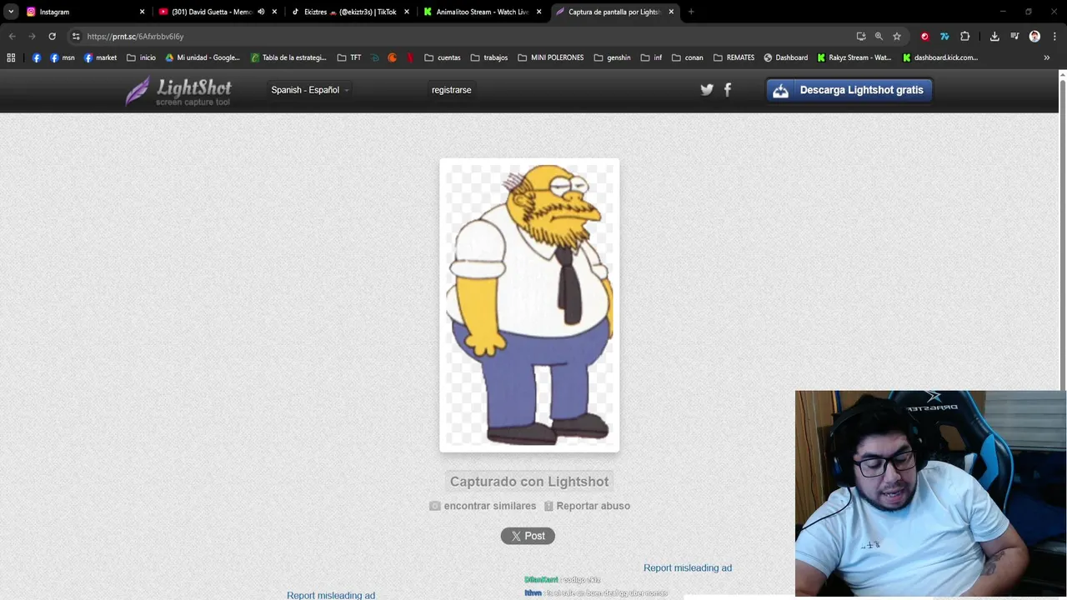Image resolution: width=1067 pixels, height=600 pixels.
Task: Reload the current page
Action: coord(52,37)
